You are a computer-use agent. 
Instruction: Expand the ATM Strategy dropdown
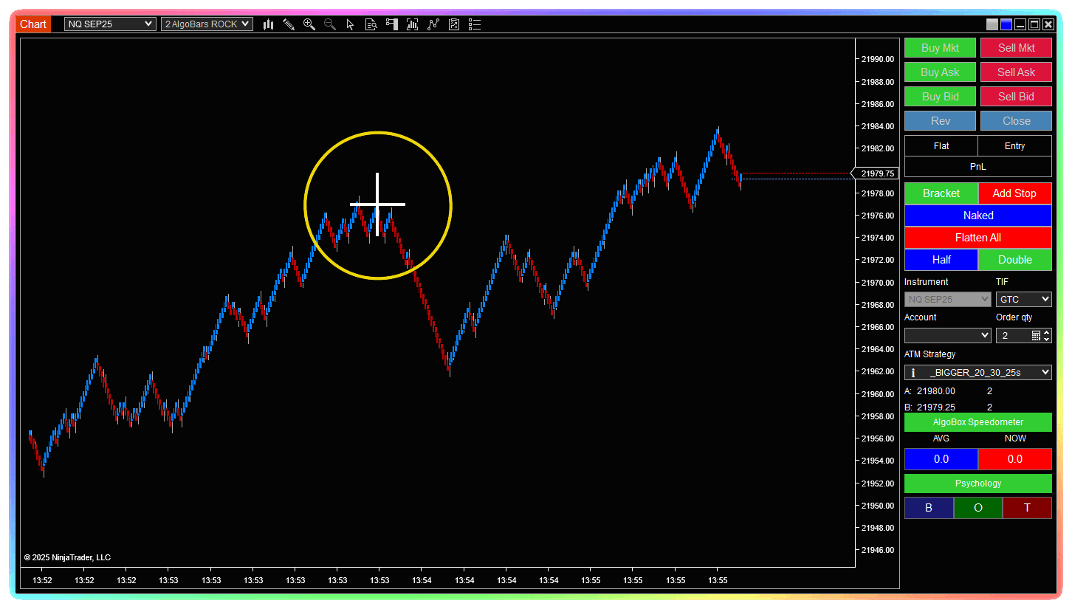tap(977, 372)
